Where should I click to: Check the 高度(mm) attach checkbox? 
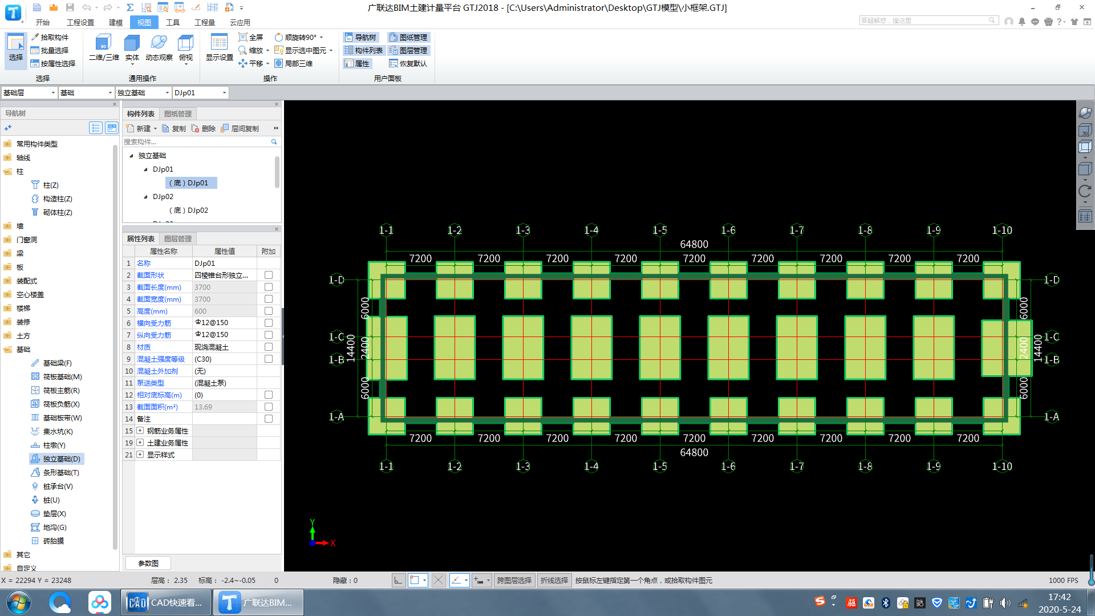(269, 311)
